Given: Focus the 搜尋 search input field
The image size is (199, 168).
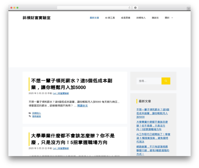Looking at the screenshot, I should pyautogui.click(x=149, y=81).
